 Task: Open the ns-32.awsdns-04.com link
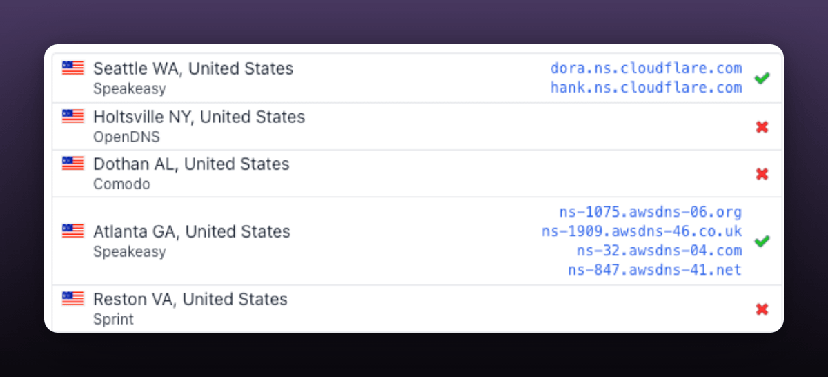click(659, 250)
